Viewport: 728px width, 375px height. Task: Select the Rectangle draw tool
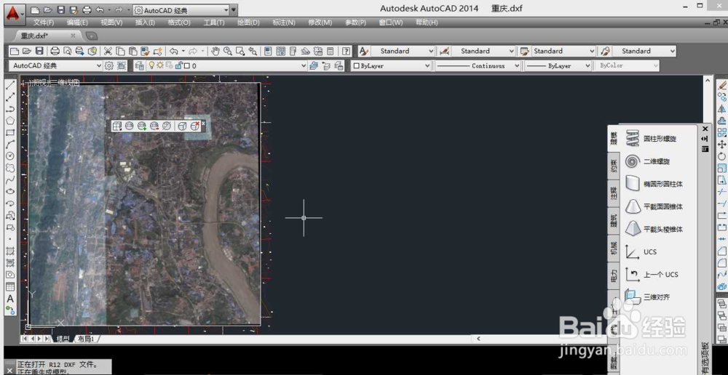pyautogui.click(x=9, y=132)
